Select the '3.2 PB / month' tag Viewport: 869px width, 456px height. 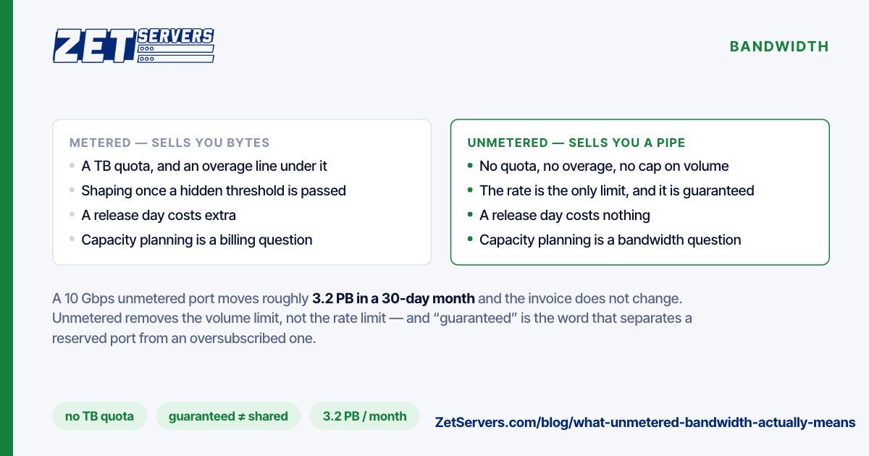(x=365, y=416)
